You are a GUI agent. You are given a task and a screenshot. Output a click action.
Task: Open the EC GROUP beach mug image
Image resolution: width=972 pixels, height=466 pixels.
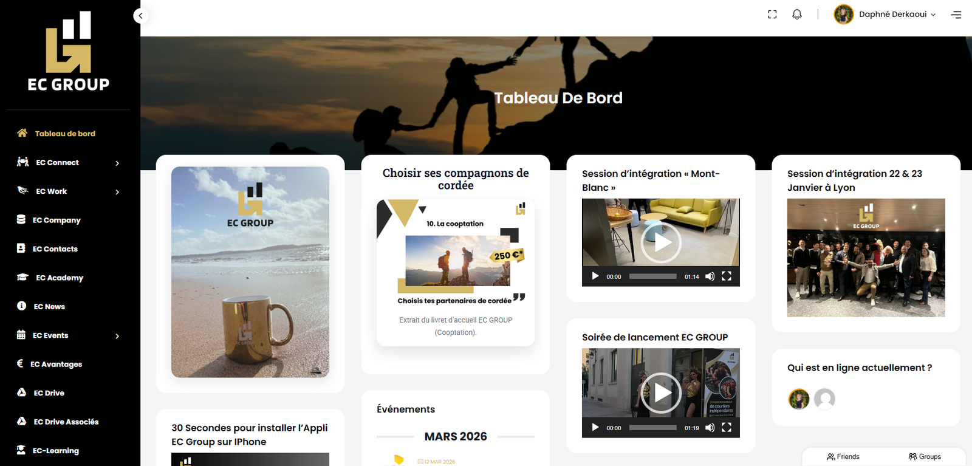tap(250, 272)
